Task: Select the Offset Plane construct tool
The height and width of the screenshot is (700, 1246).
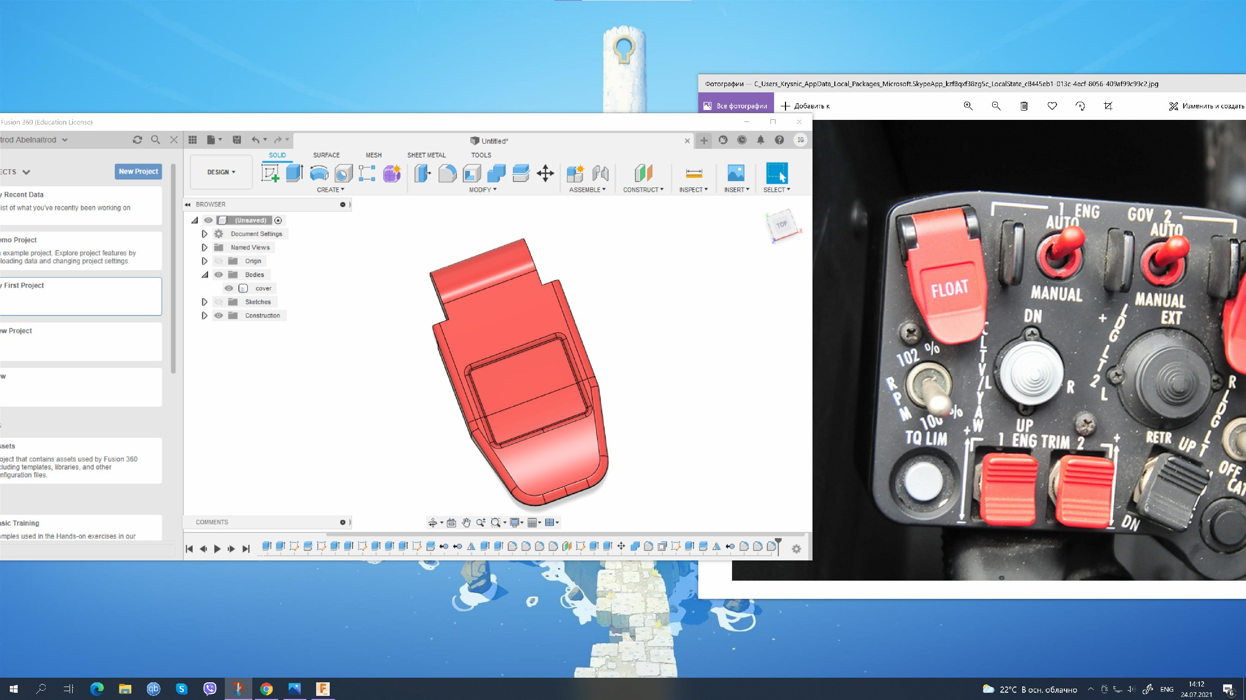Action: [x=643, y=173]
